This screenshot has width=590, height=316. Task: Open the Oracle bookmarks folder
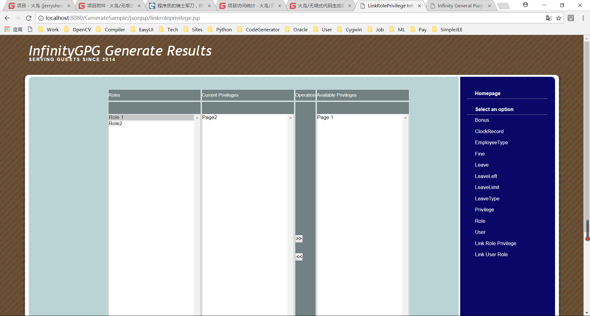tap(296, 29)
